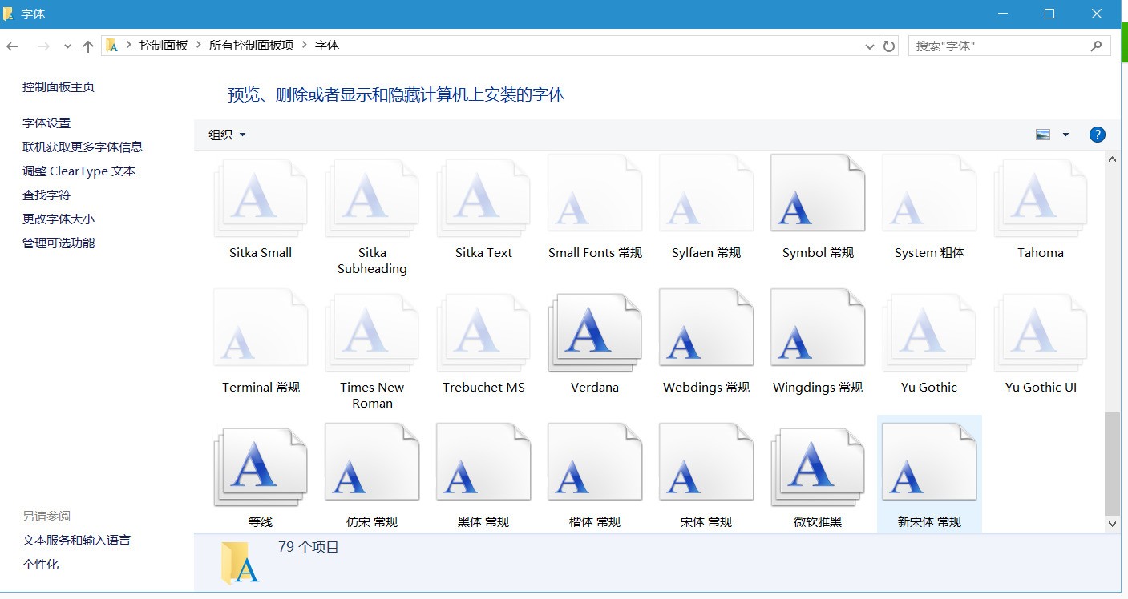Select the 黑体 常规 font icon
The height and width of the screenshot is (599, 1128).
(x=483, y=462)
